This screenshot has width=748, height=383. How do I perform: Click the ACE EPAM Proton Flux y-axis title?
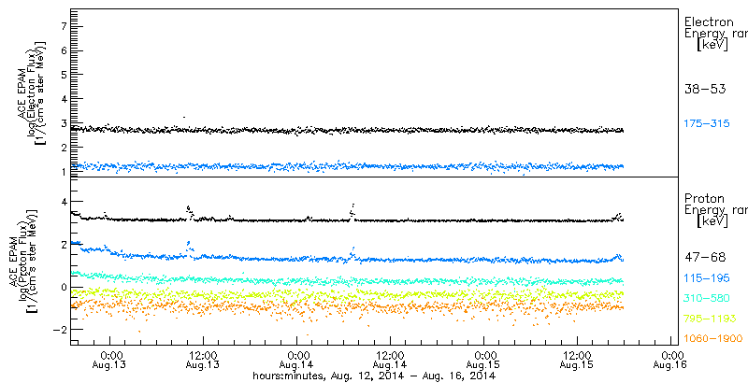[x=22, y=262]
